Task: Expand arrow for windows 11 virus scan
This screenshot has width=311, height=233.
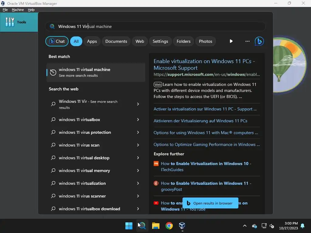Action: (138, 145)
